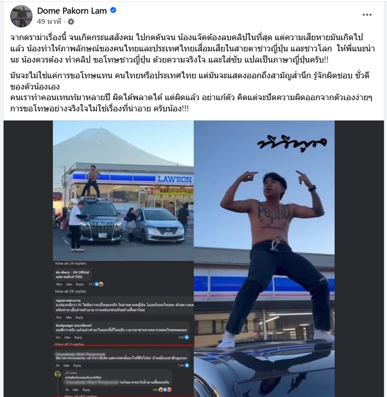Open the DK Official commenter name

click(72, 272)
